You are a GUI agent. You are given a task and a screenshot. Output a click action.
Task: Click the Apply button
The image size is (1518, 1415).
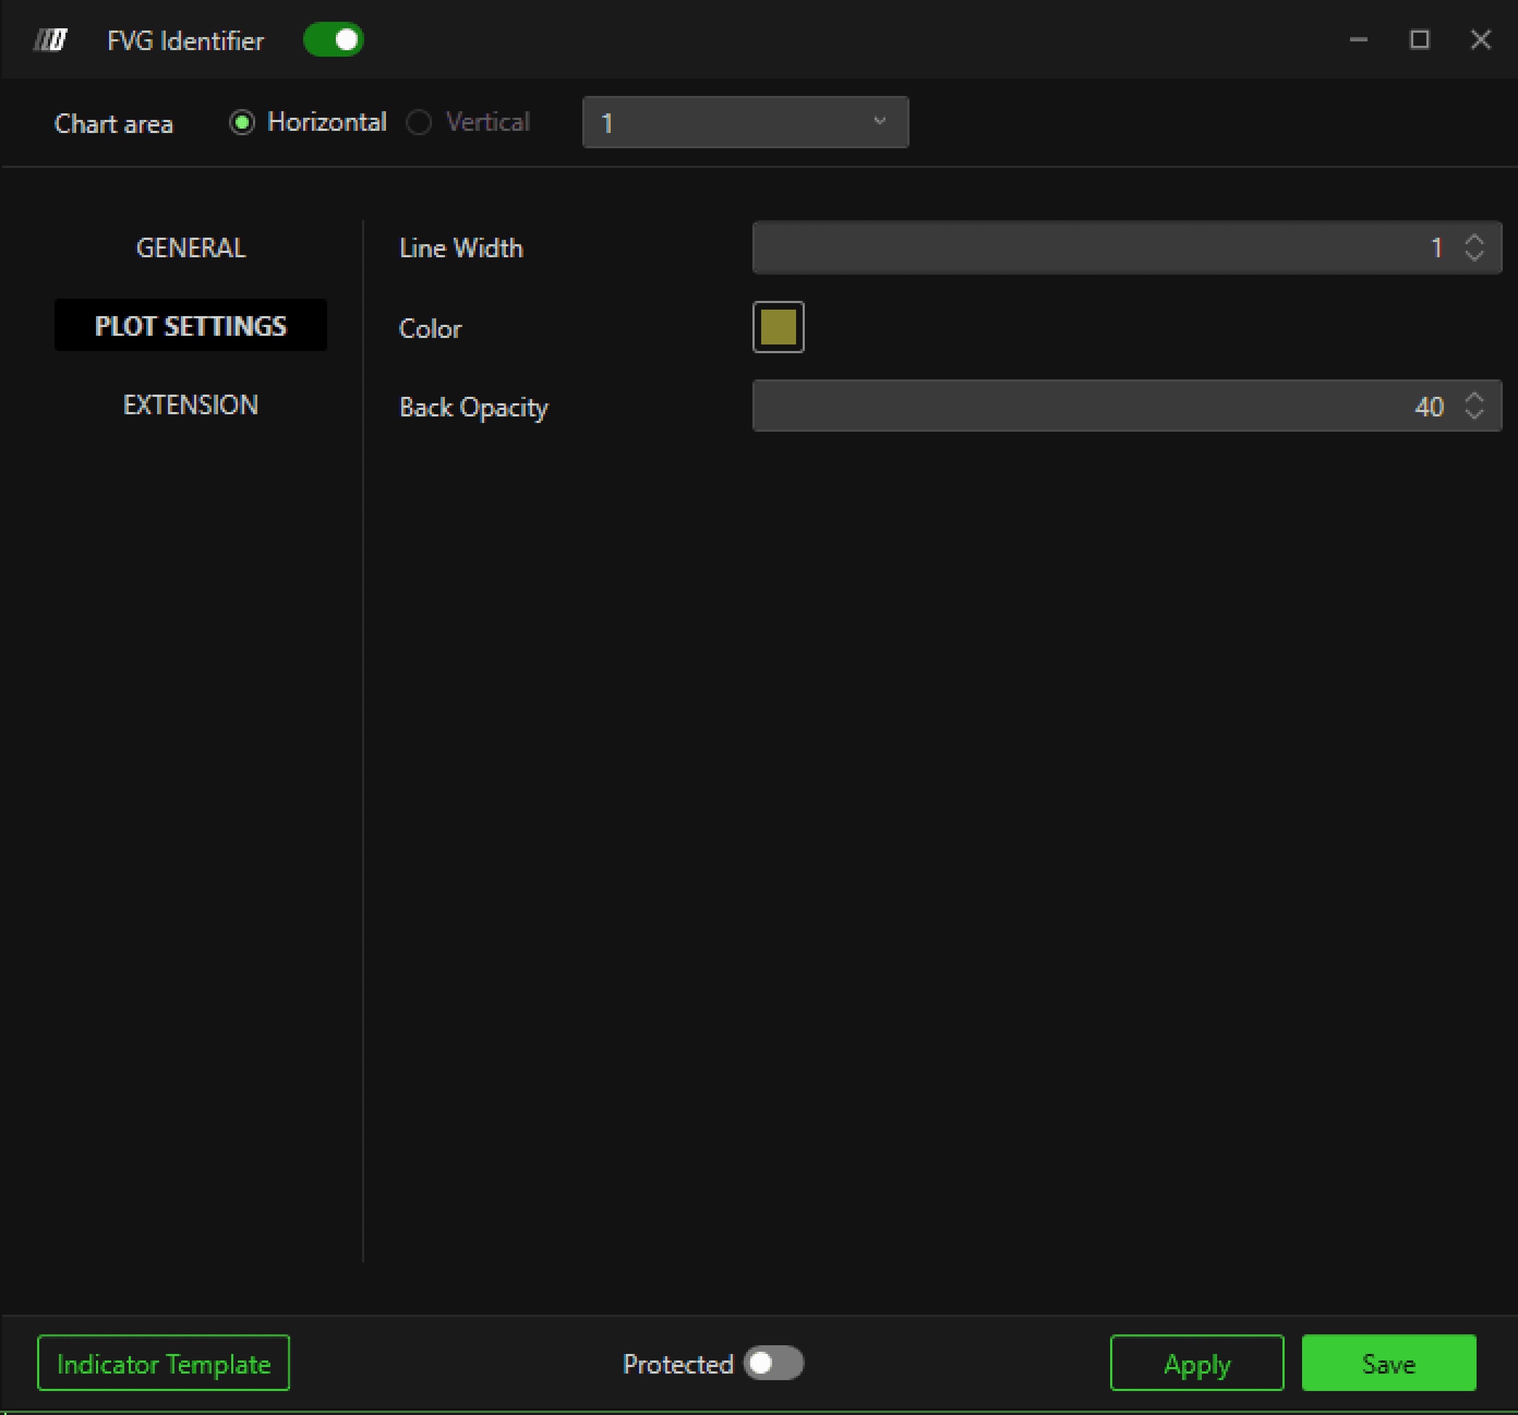1196,1363
